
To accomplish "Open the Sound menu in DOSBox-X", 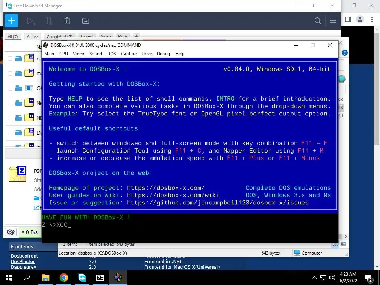I will tap(95, 54).
